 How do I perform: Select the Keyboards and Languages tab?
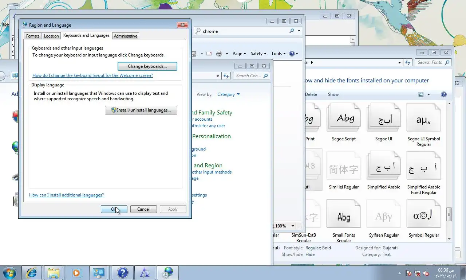(x=86, y=35)
